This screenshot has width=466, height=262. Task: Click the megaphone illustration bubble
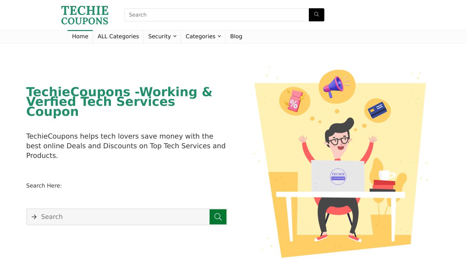[337, 87]
